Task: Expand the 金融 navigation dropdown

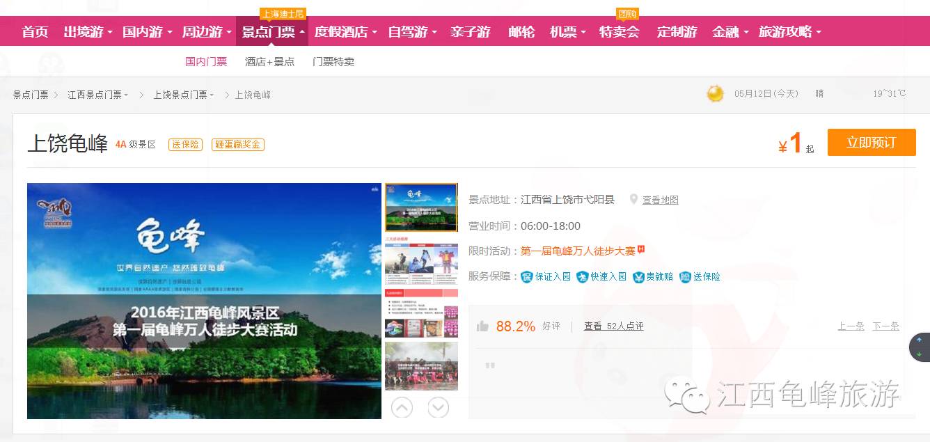Action: (x=730, y=32)
